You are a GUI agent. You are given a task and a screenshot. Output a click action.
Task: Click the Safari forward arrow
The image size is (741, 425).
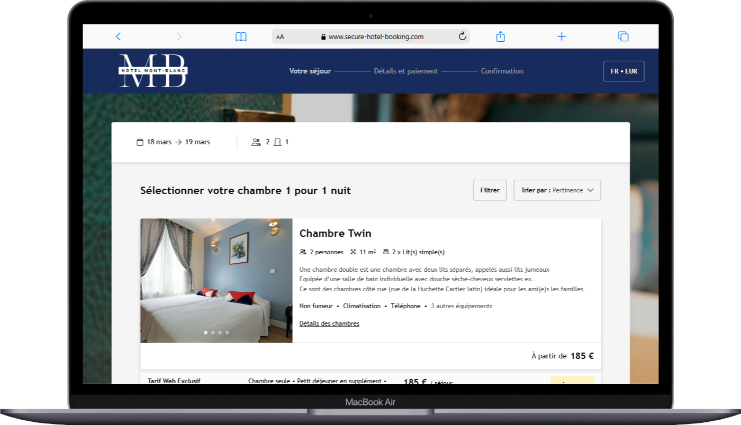click(179, 36)
